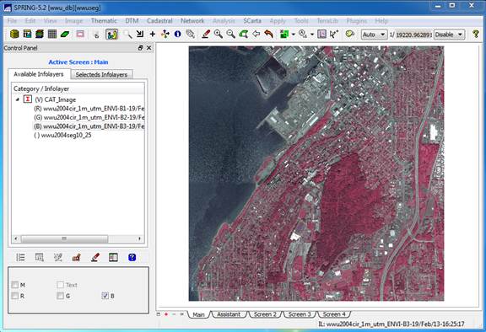Switch to the Screen 4 tab
This screenshot has height=332, width=486.
click(334, 314)
